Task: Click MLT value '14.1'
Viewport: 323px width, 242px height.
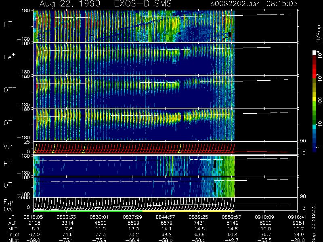Action: tap(167, 229)
